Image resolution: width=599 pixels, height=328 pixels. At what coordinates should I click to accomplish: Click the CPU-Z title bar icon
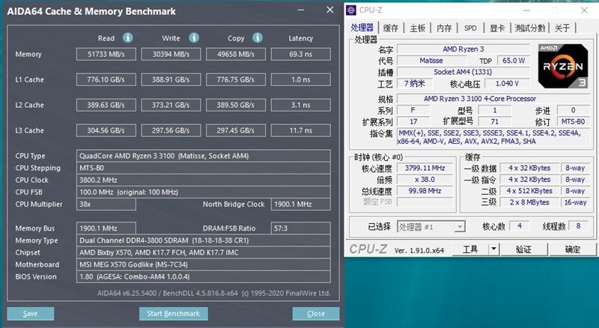350,10
